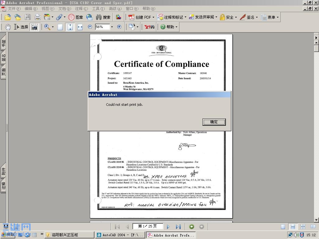Set Fit Page view
This screenshot has width=319, height=239.
(70, 27)
